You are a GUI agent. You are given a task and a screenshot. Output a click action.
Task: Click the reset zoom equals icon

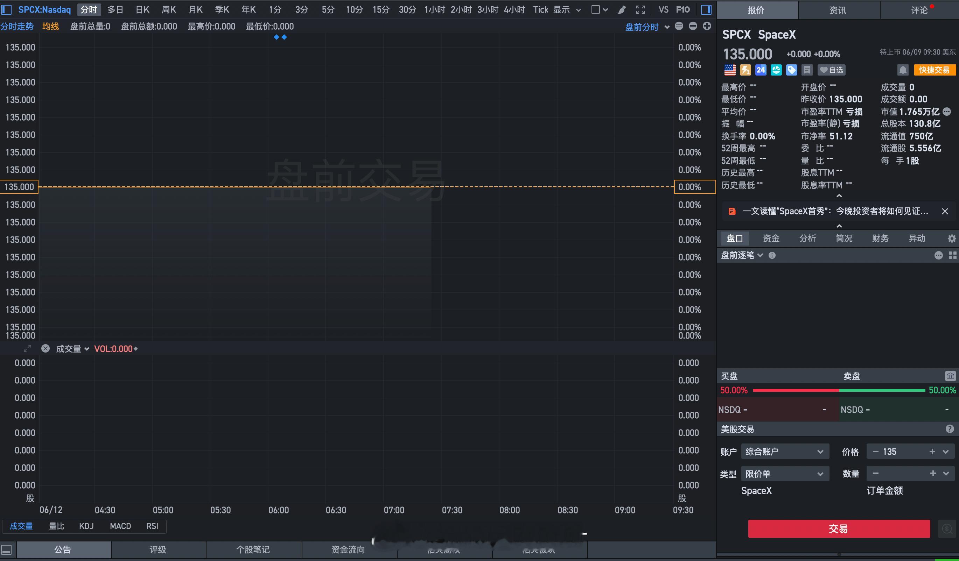coord(679,26)
